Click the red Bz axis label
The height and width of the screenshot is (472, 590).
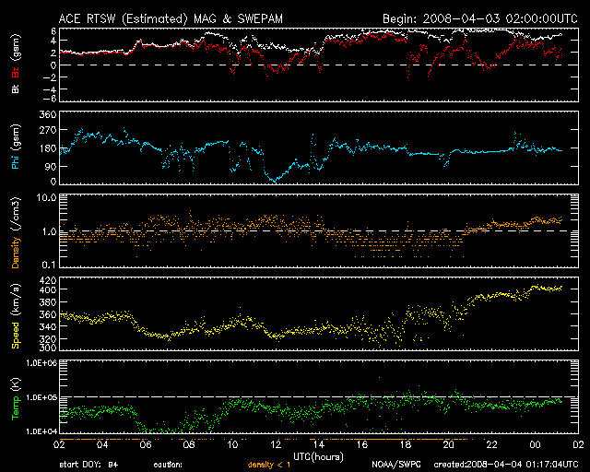pos(16,72)
